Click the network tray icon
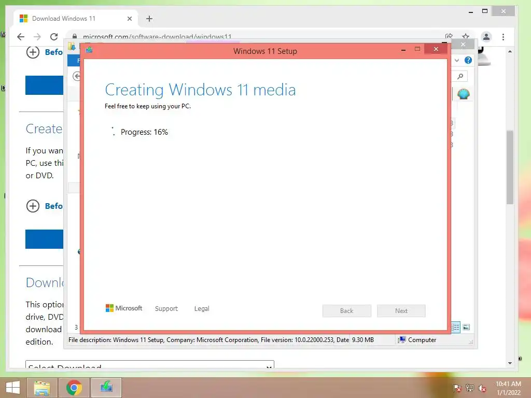The image size is (531, 398). [x=470, y=388]
